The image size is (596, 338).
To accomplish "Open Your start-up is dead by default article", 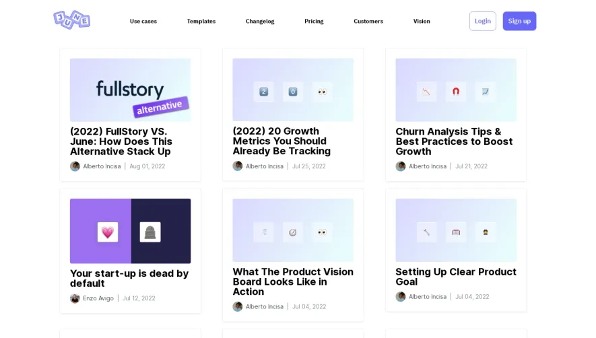I will point(129,278).
